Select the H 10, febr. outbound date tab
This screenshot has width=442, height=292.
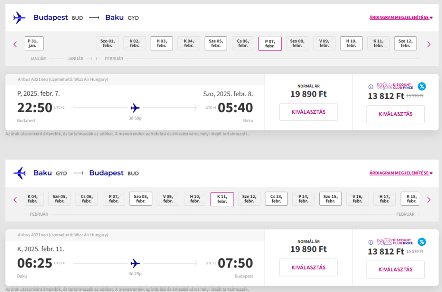point(351,44)
